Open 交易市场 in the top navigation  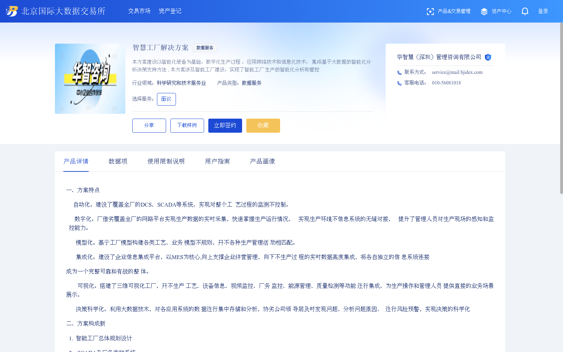(x=139, y=11)
